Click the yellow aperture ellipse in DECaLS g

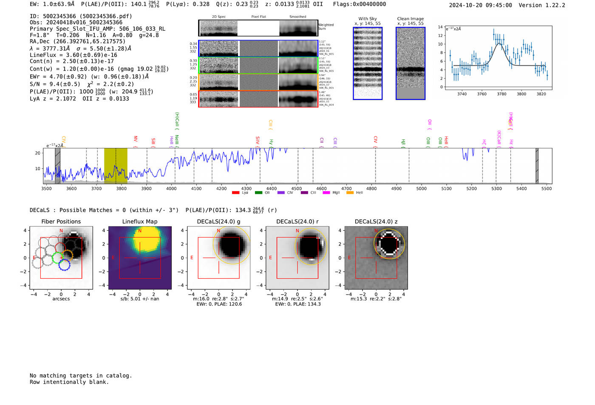(x=232, y=245)
